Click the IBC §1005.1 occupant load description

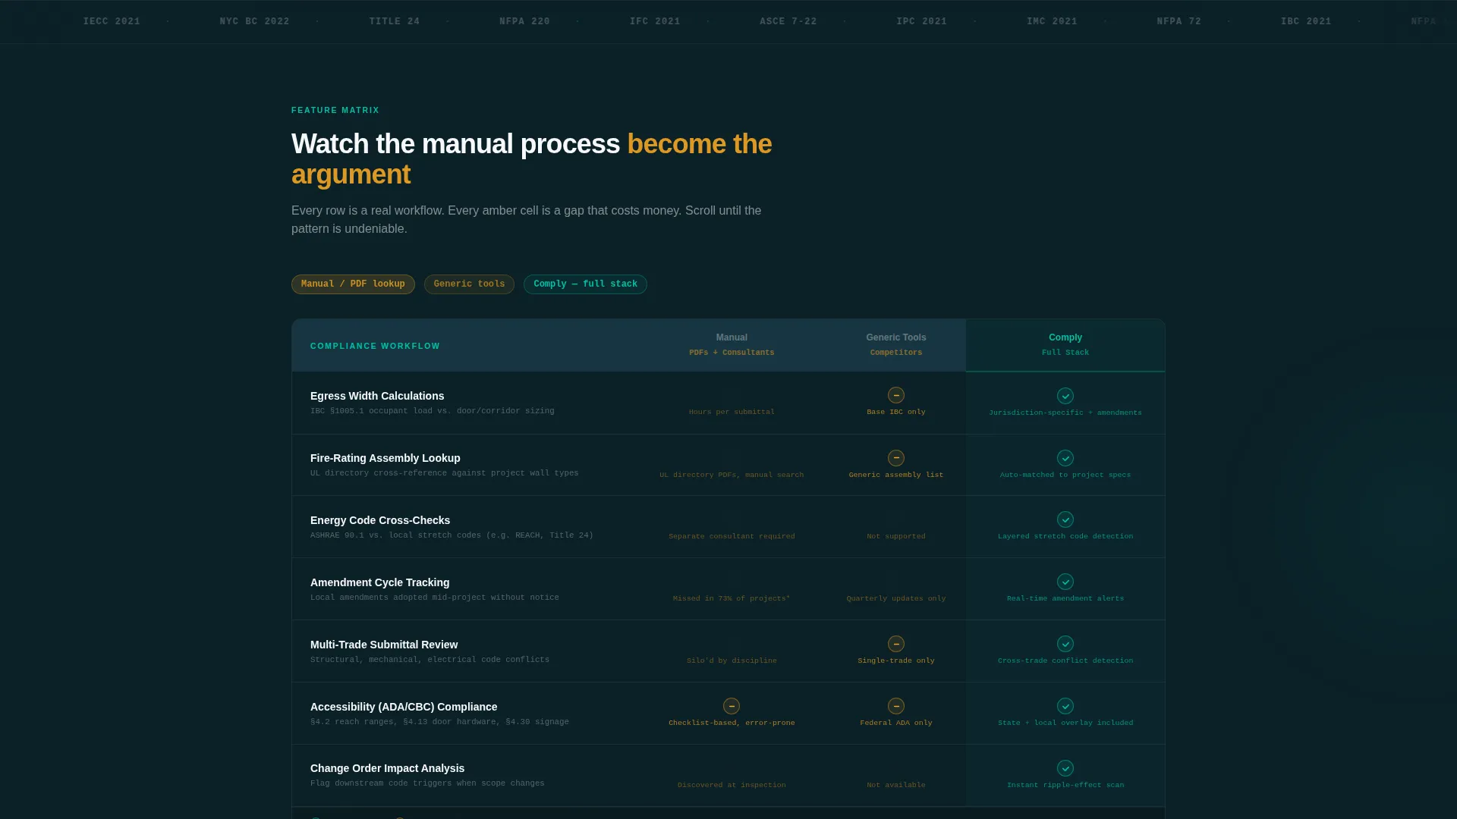432,411
